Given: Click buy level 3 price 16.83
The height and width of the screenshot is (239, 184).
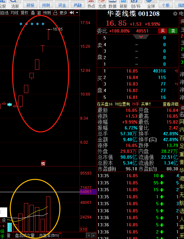Looking at the screenshot, I should [132, 84].
